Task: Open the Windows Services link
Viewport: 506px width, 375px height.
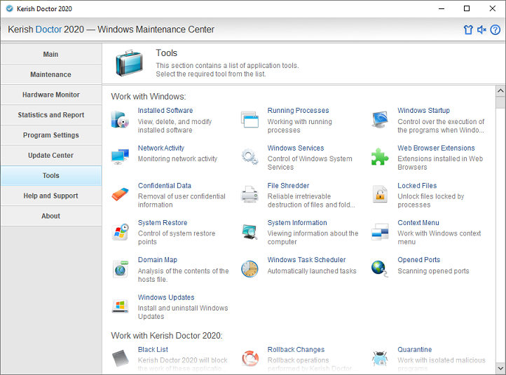Action: (296, 148)
